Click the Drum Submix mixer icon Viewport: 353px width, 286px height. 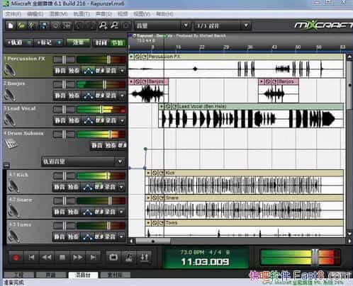11,144
